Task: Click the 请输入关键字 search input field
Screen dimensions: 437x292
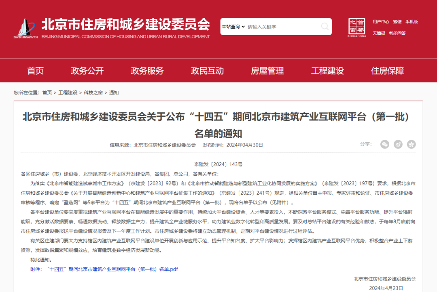Action: pyautogui.click(x=282, y=27)
